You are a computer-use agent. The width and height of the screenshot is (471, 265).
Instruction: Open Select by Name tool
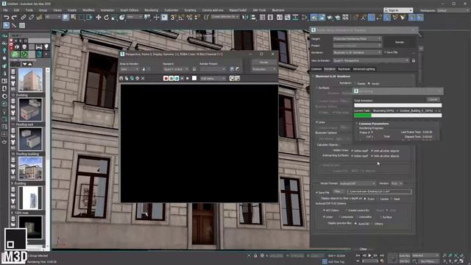[x=74, y=18]
